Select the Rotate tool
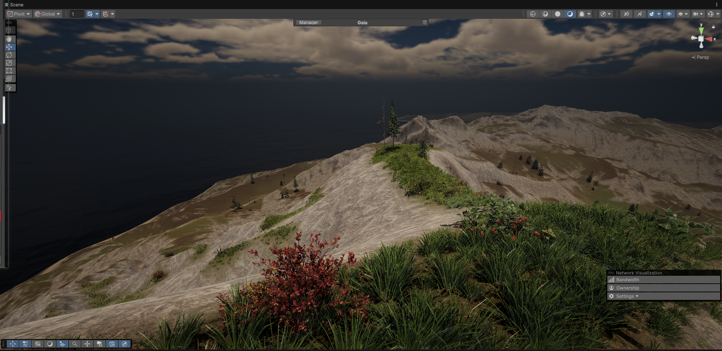Viewport: 722px width, 351px height. (x=9, y=55)
